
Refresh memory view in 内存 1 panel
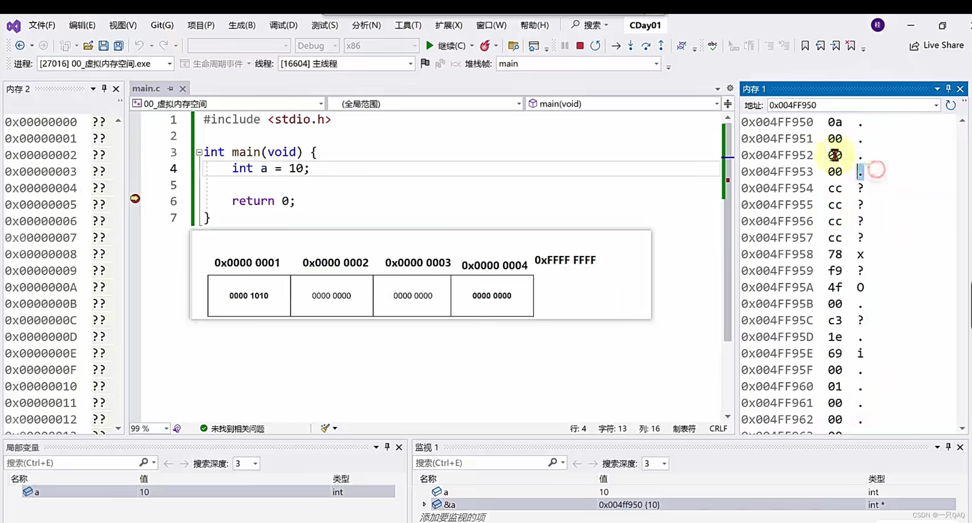[x=950, y=105]
